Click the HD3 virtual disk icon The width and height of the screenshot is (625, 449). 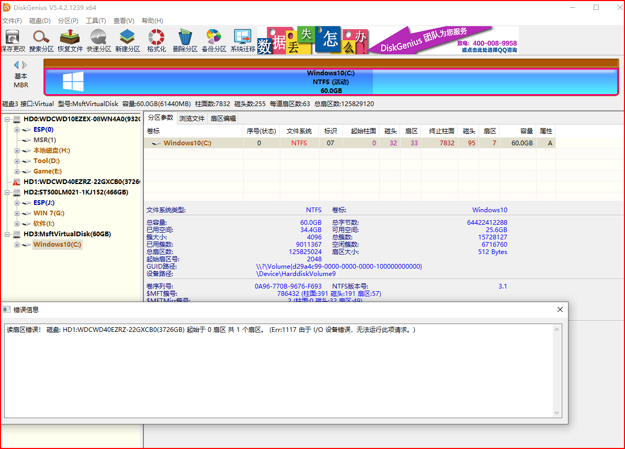point(17,234)
